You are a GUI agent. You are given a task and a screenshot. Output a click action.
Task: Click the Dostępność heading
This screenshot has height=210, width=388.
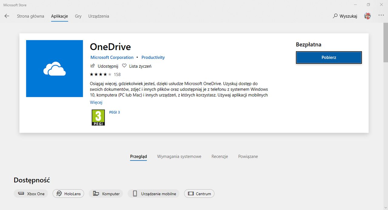coord(32,180)
